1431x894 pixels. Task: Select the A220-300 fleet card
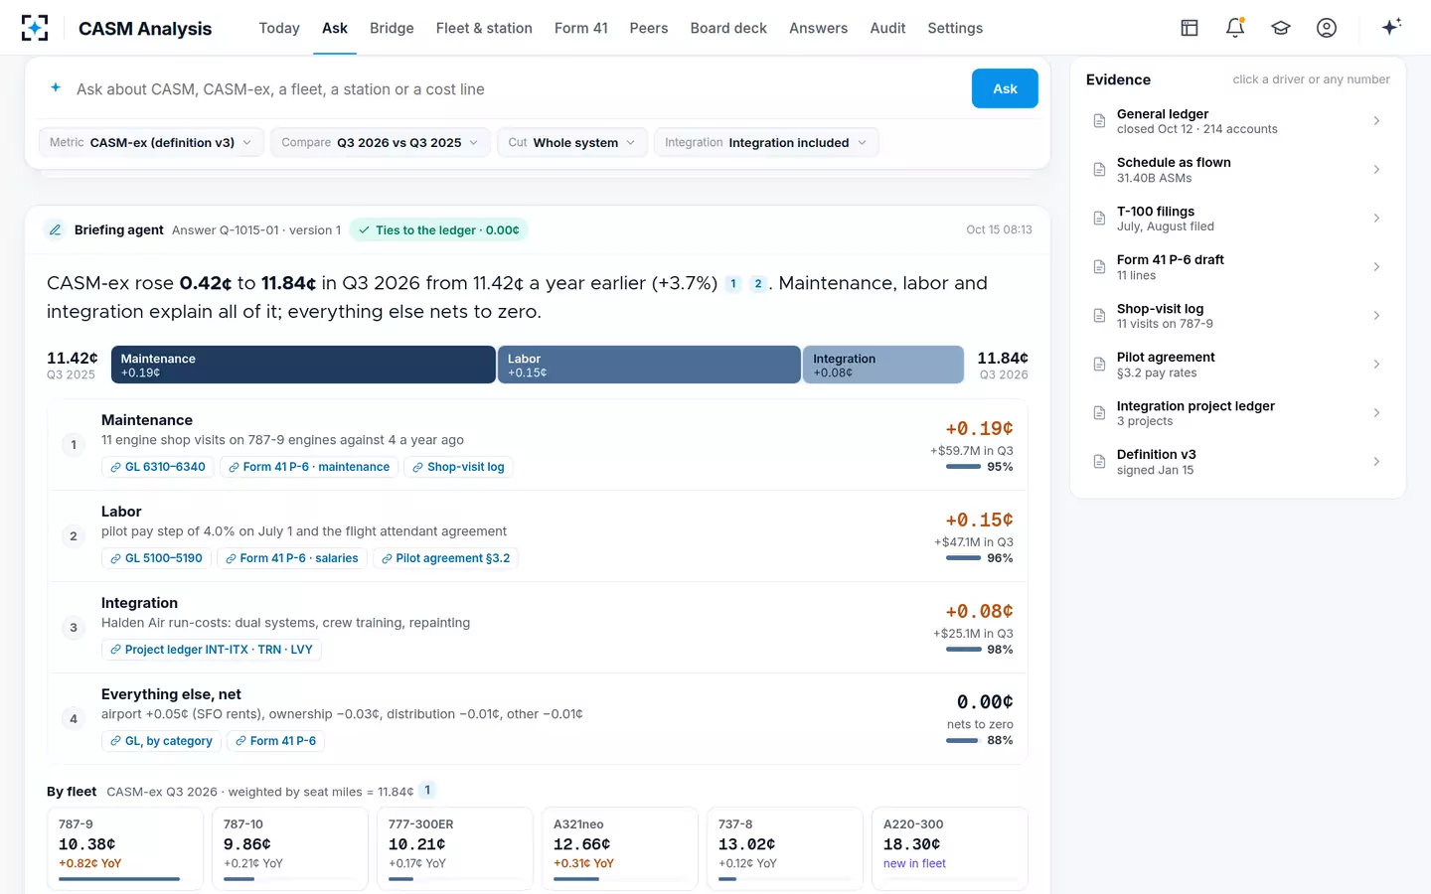(949, 849)
